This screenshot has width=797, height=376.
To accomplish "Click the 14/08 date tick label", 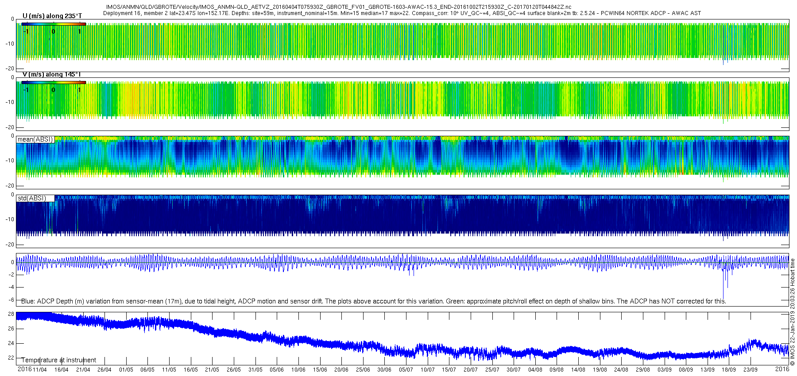I will (578, 370).
